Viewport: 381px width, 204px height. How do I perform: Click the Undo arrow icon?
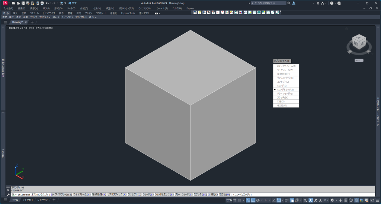(47, 3)
